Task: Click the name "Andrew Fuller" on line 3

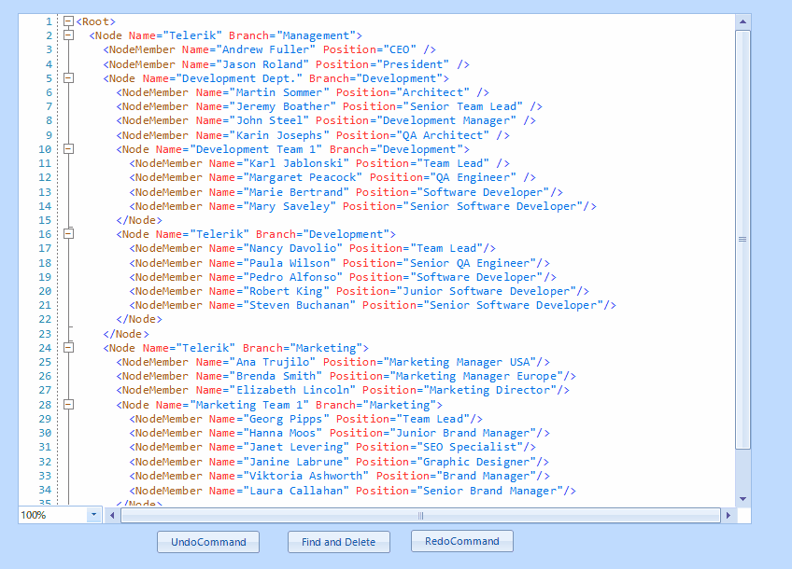Action: tap(265, 49)
